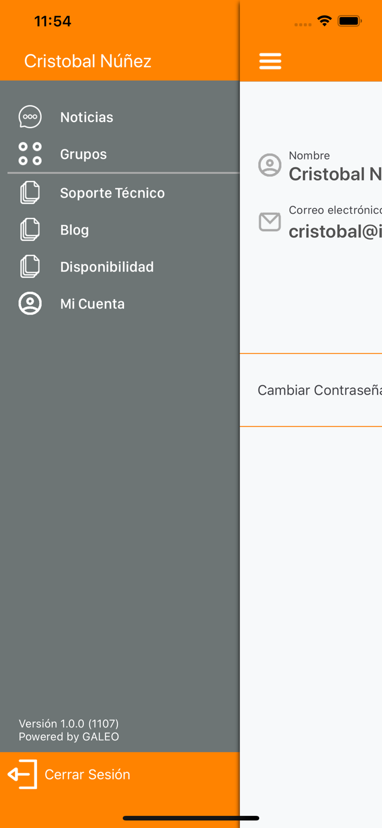Viewport: 382px width, 828px height.
Task: Tap the Disponibilidad document icon
Action: click(x=30, y=267)
